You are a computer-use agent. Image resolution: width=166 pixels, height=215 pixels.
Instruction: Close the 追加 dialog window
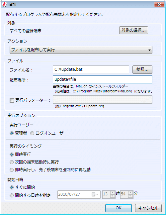pos(159,5)
